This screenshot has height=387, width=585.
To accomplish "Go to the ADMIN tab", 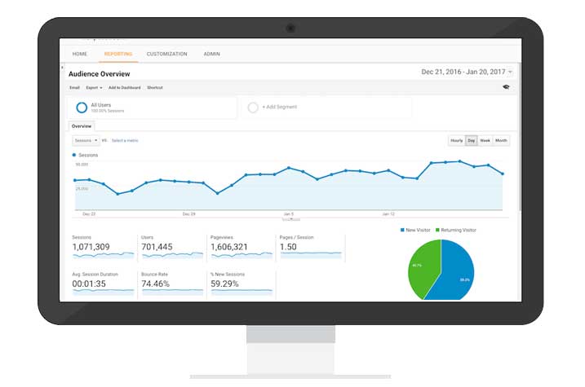I will point(211,54).
